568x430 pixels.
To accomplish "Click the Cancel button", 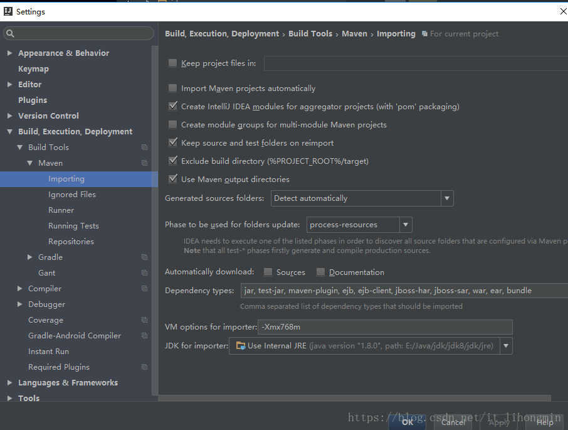I will [x=453, y=422].
